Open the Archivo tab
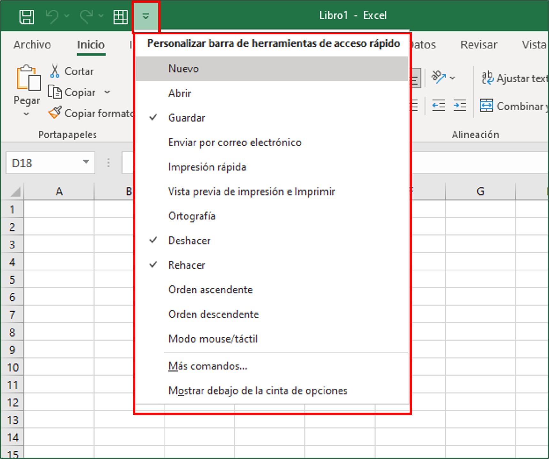Viewport: 549px width, 459px height. [x=32, y=45]
